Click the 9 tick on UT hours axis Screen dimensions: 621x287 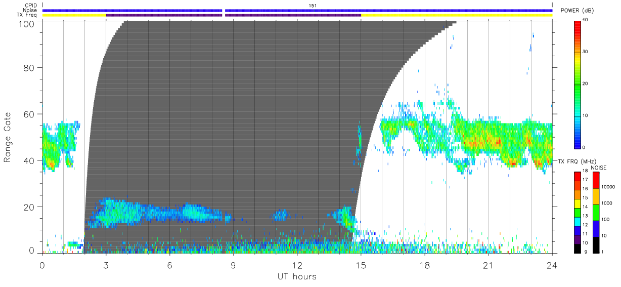click(x=233, y=265)
